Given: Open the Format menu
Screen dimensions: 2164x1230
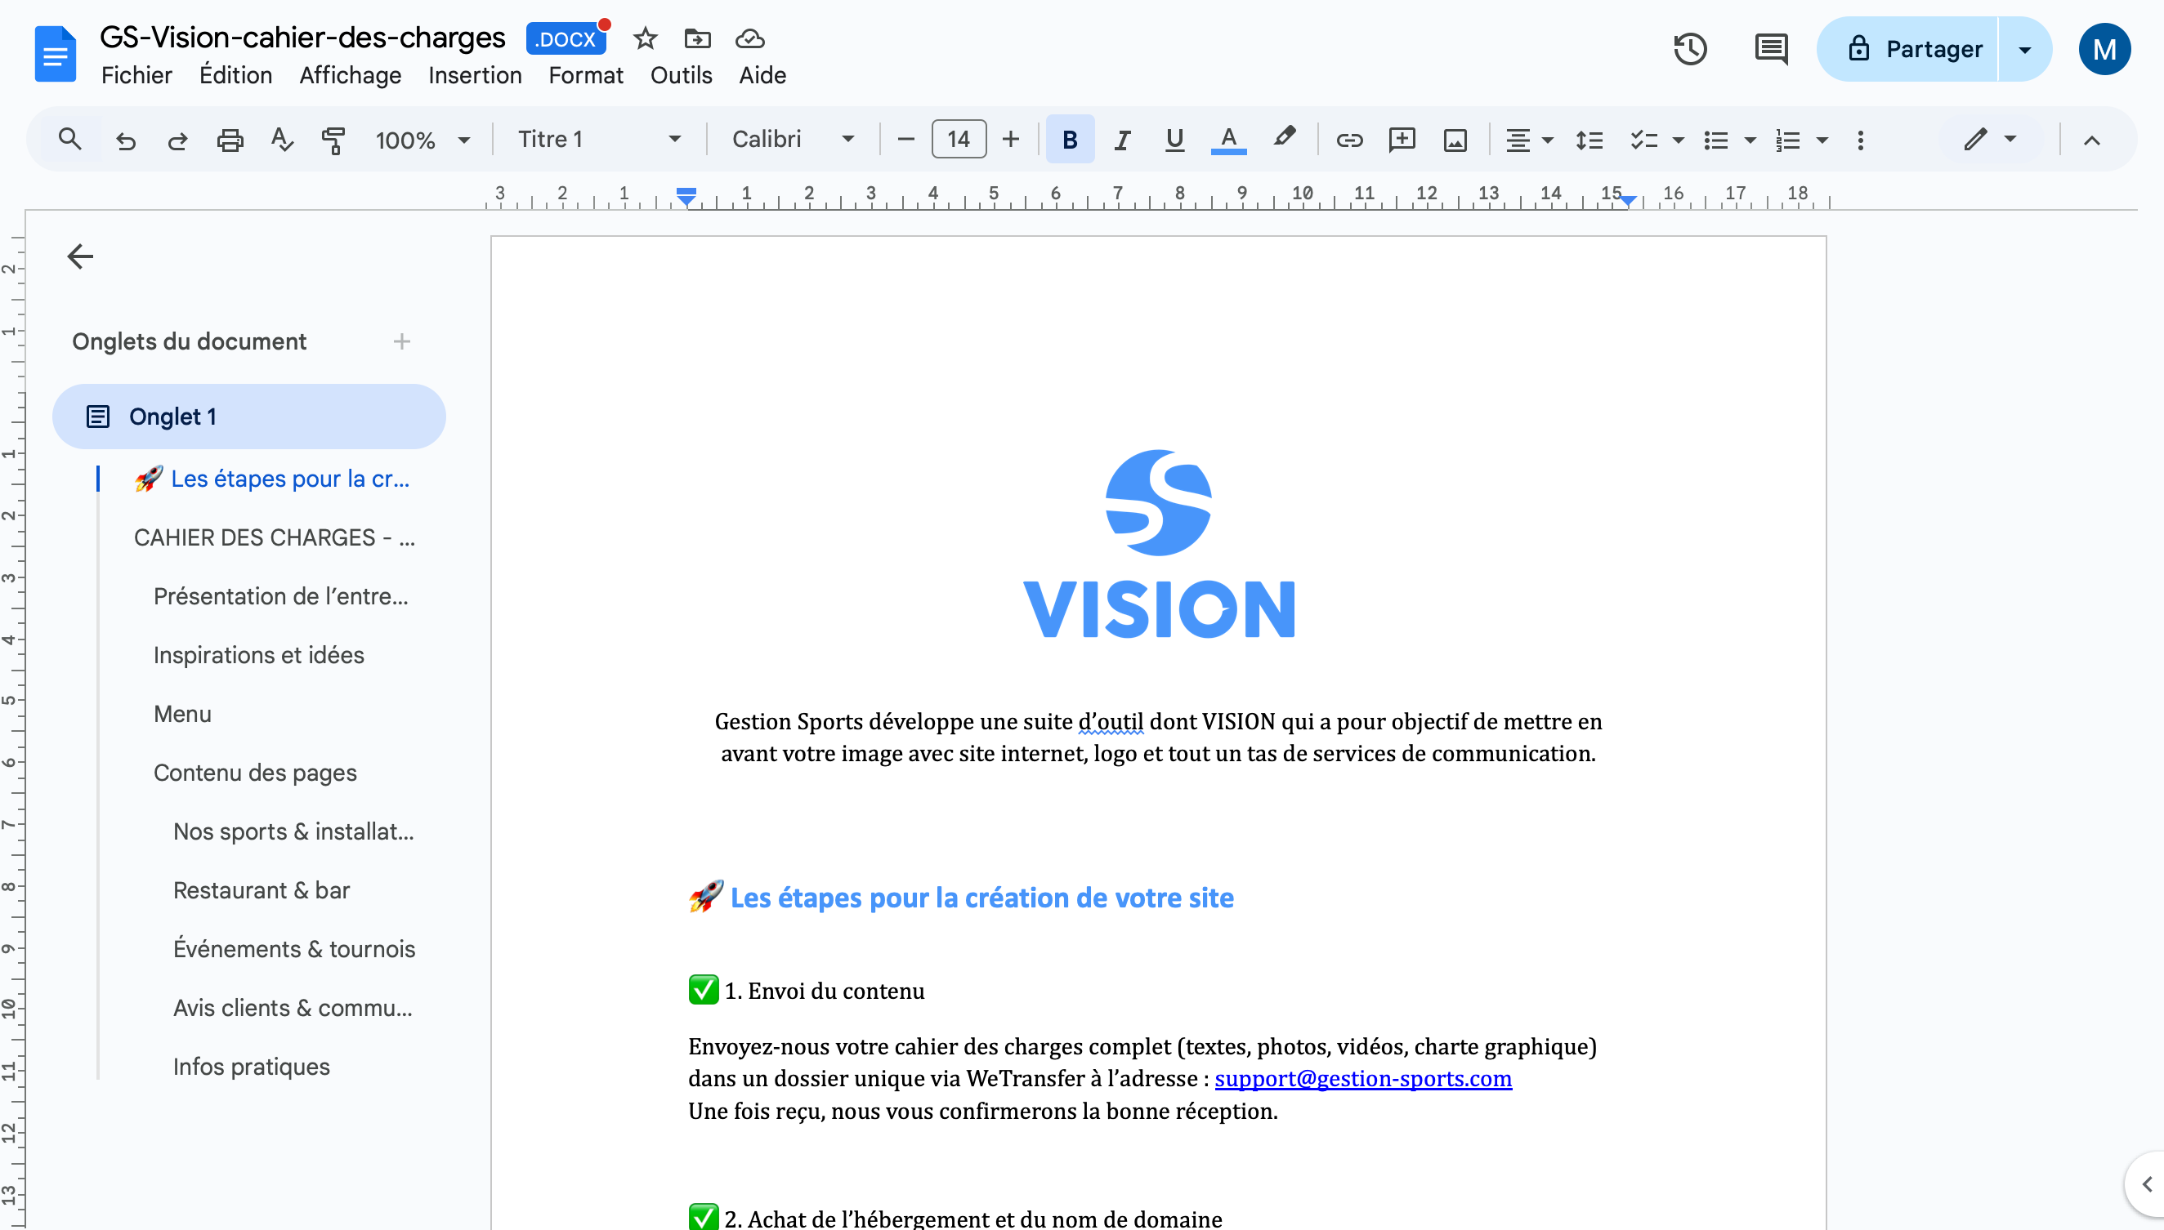Looking at the screenshot, I should 585,75.
